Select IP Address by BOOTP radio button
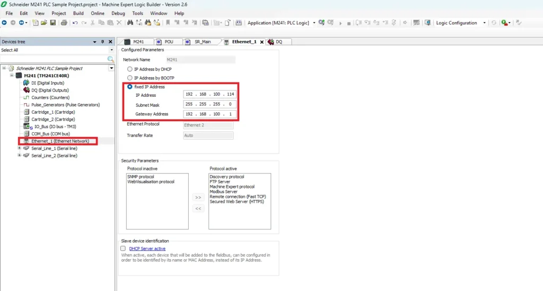Screen dimensions: 543x291 click(x=130, y=78)
